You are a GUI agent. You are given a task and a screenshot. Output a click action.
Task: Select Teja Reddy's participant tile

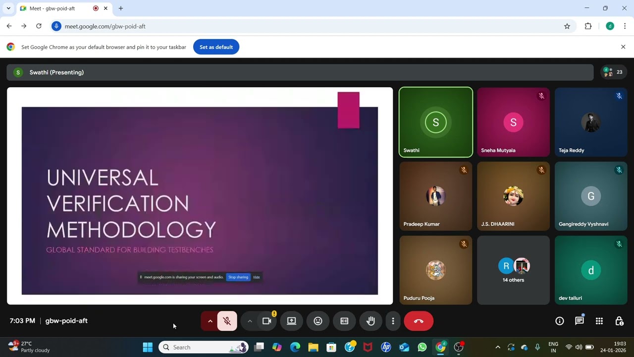[591, 122]
